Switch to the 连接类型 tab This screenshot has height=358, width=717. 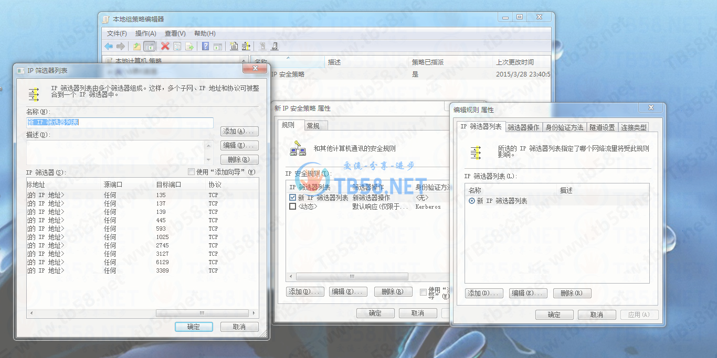(634, 127)
